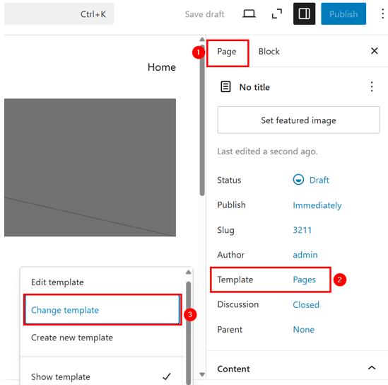Viewport: 388px width, 385px height.
Task: Open Discussion setting Closed
Action: point(306,304)
